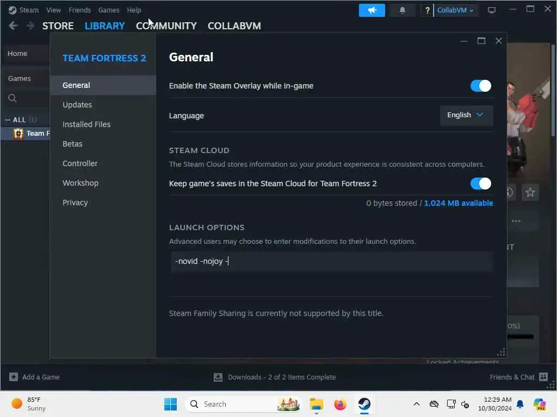Click Downloads - 2 of 2 Items Complete

coord(282,377)
